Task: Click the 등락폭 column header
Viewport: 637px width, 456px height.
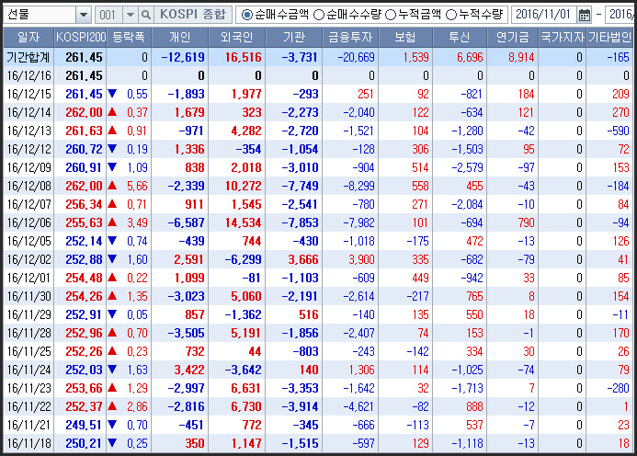Action: 129,38
